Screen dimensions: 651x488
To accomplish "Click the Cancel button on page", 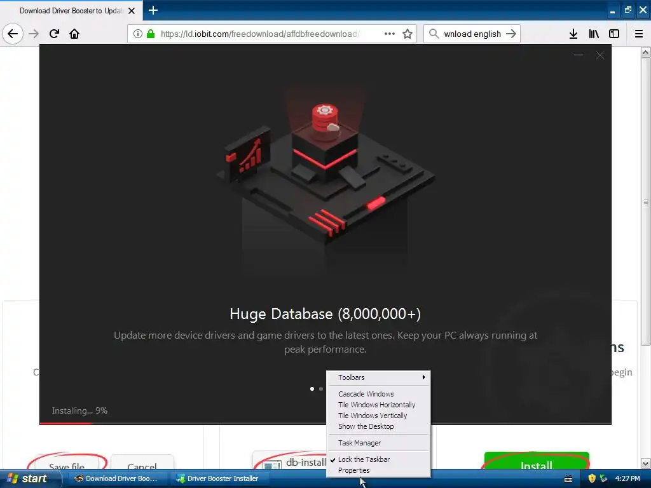I will (x=142, y=463).
